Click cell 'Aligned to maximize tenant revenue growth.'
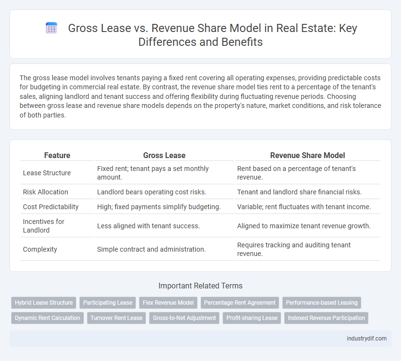The height and width of the screenshot is (361, 401). pyautogui.click(x=307, y=226)
